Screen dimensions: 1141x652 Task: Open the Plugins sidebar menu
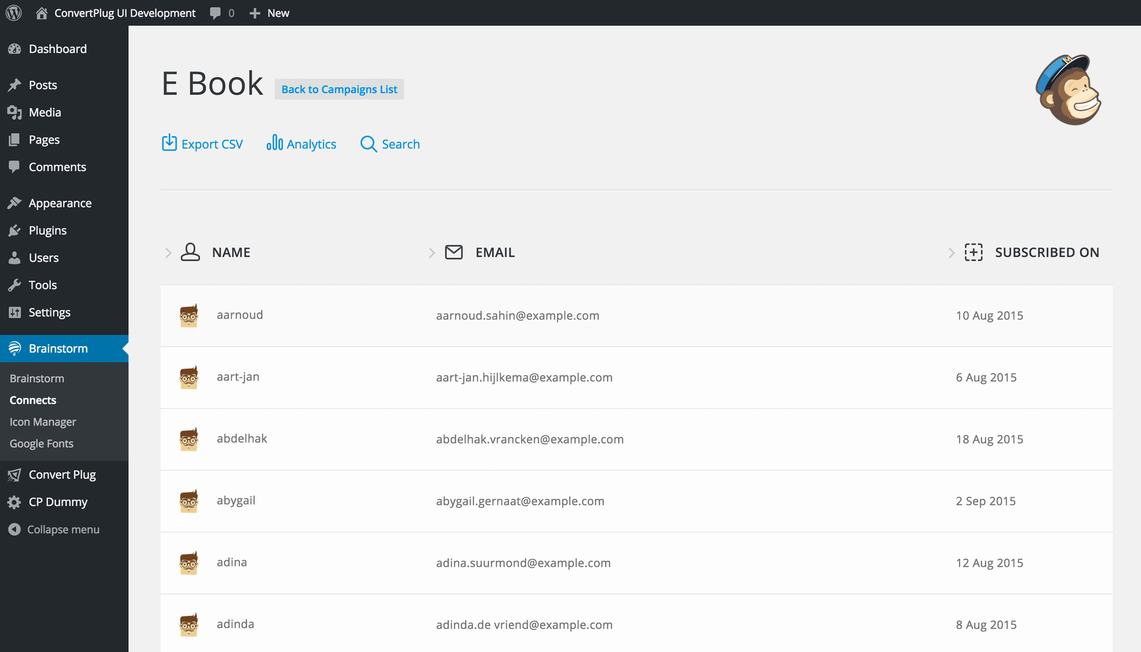point(47,230)
